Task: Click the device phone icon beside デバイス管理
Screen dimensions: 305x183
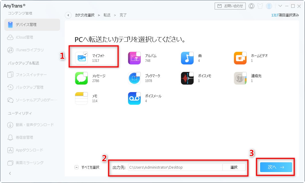Action: tap(10, 25)
